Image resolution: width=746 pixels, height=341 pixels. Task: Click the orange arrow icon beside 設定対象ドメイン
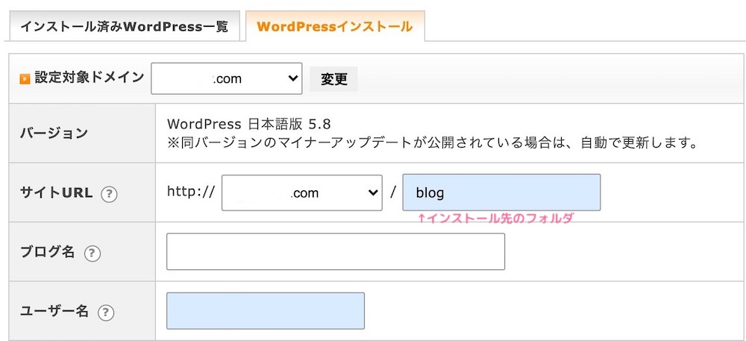point(25,79)
